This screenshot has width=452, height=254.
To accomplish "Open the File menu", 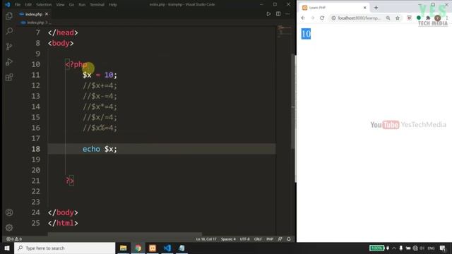I will point(18,5).
